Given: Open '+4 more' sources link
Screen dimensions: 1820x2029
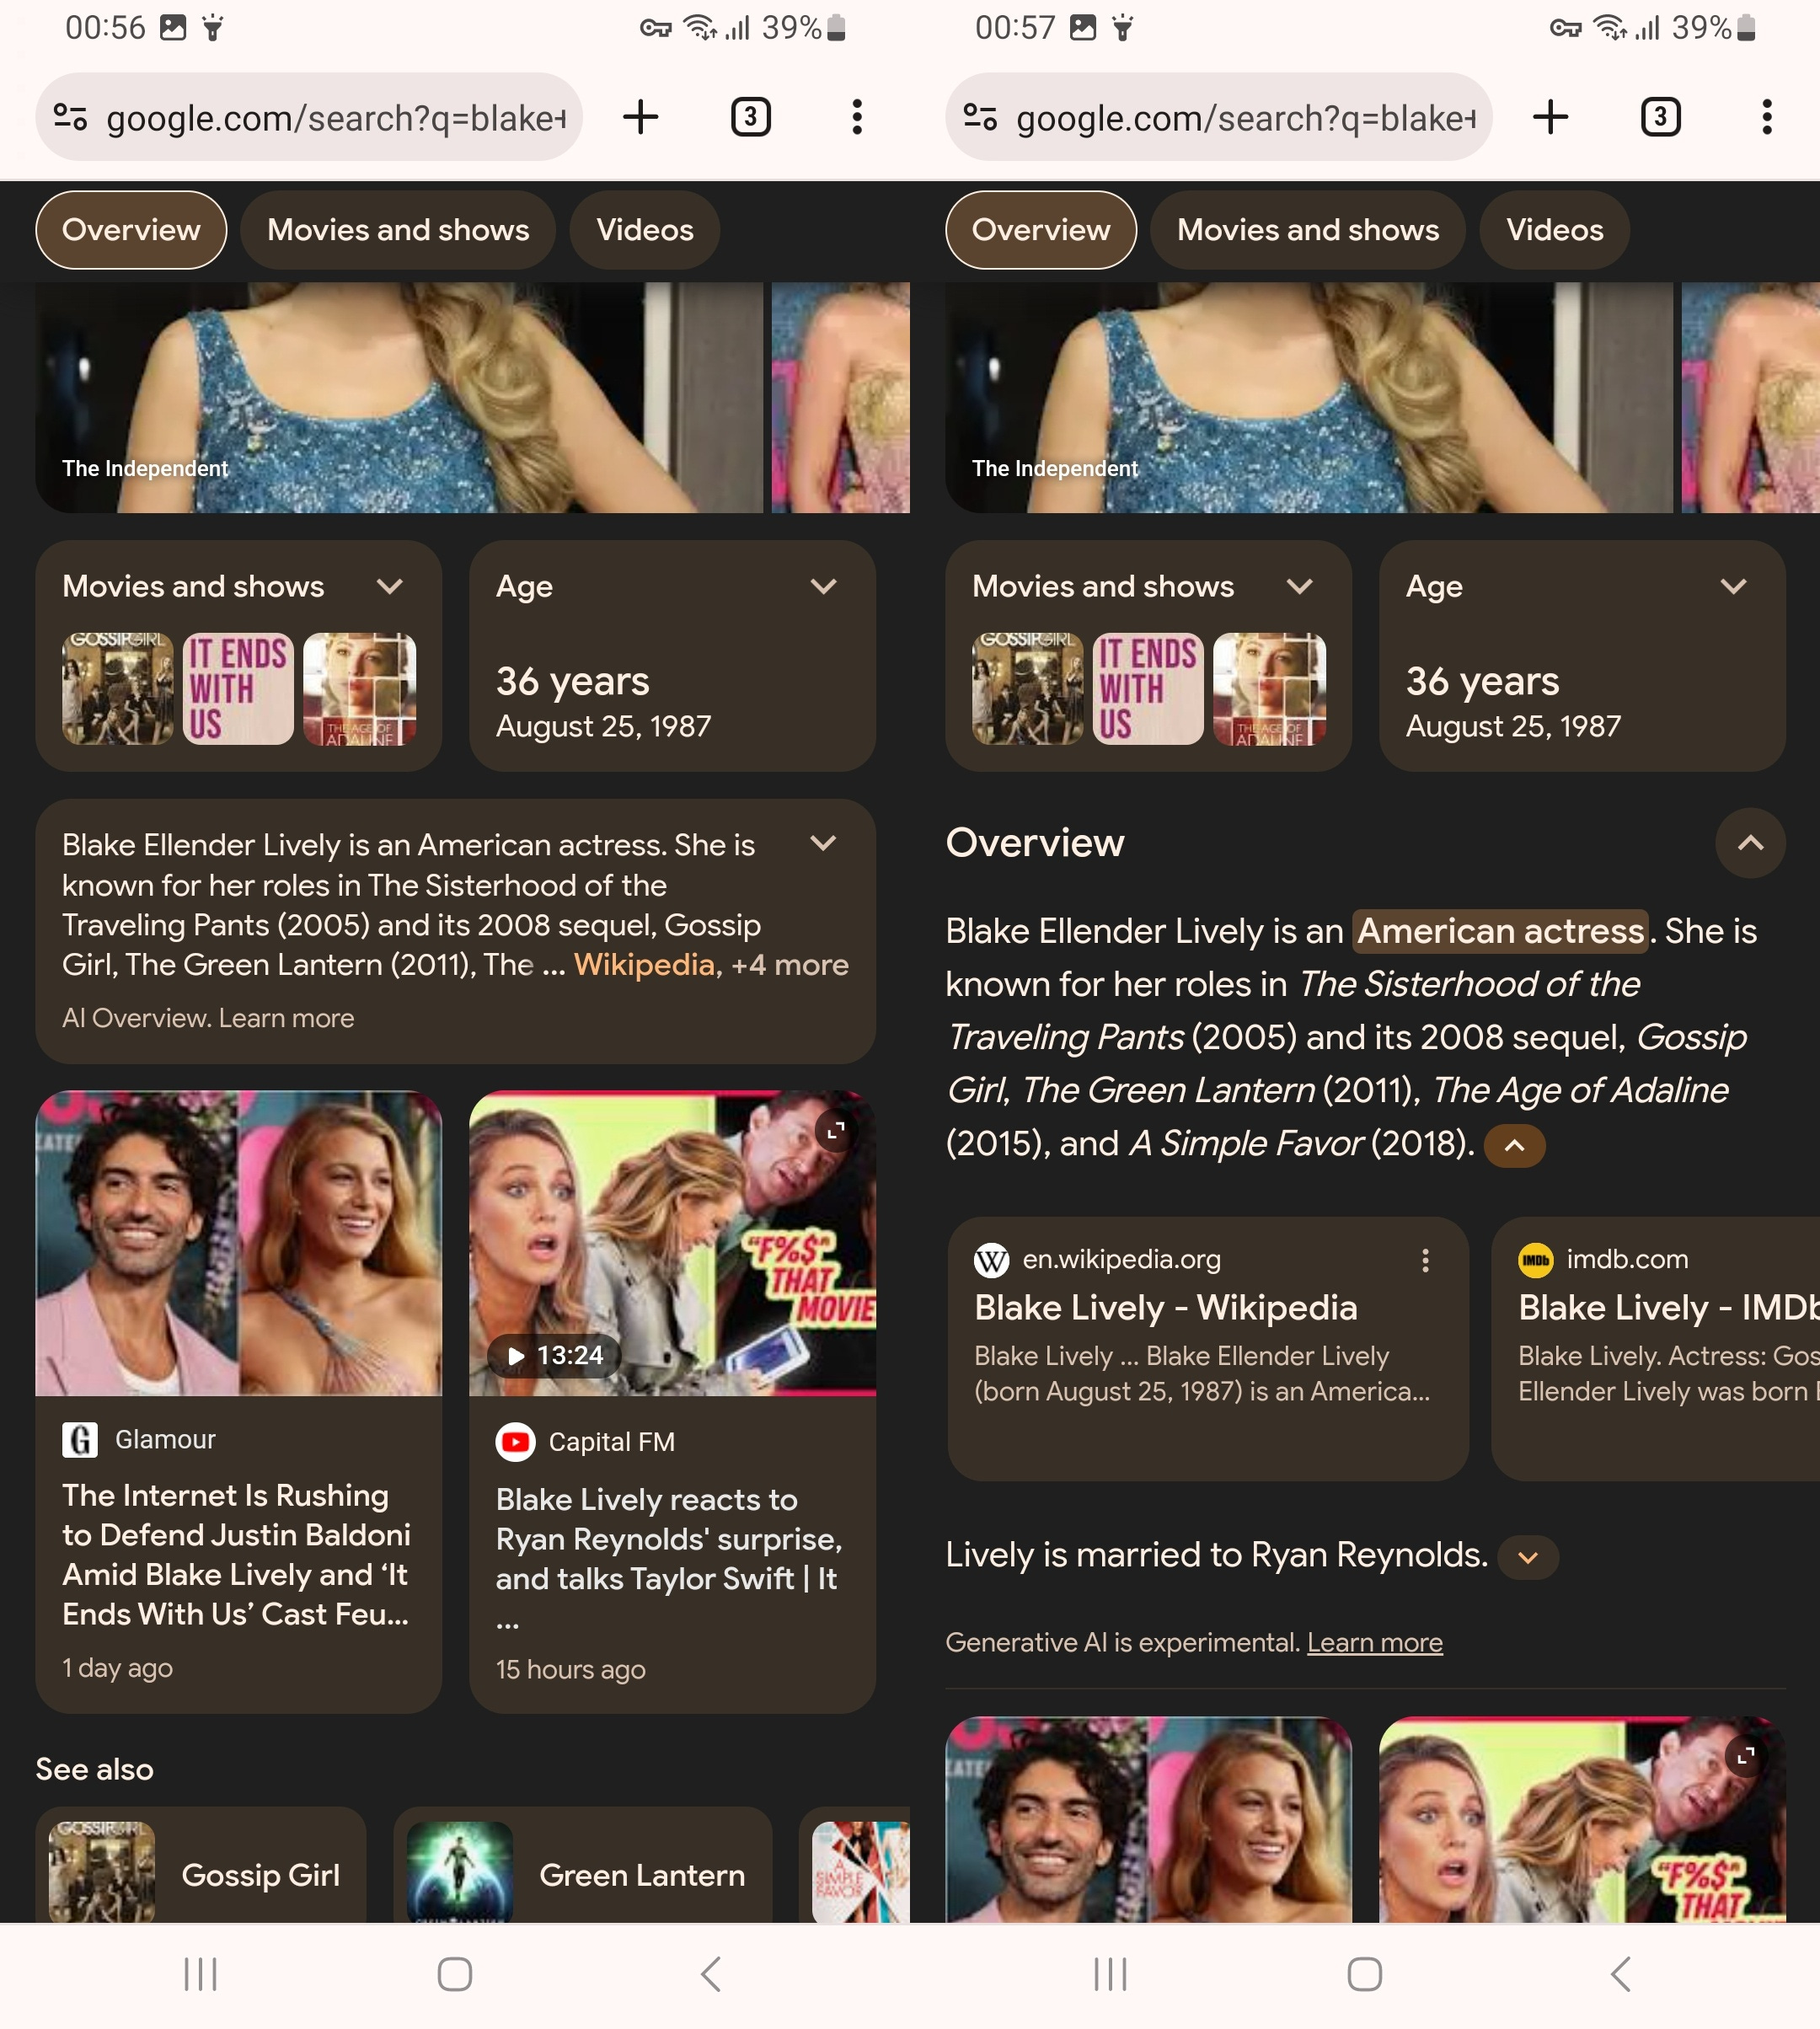Looking at the screenshot, I should point(790,965).
